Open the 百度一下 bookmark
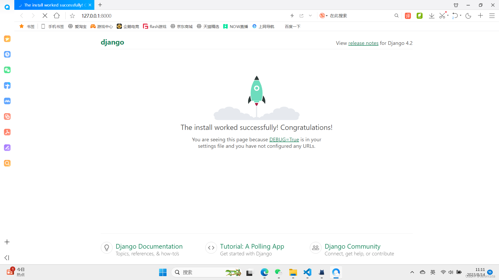 (x=293, y=26)
